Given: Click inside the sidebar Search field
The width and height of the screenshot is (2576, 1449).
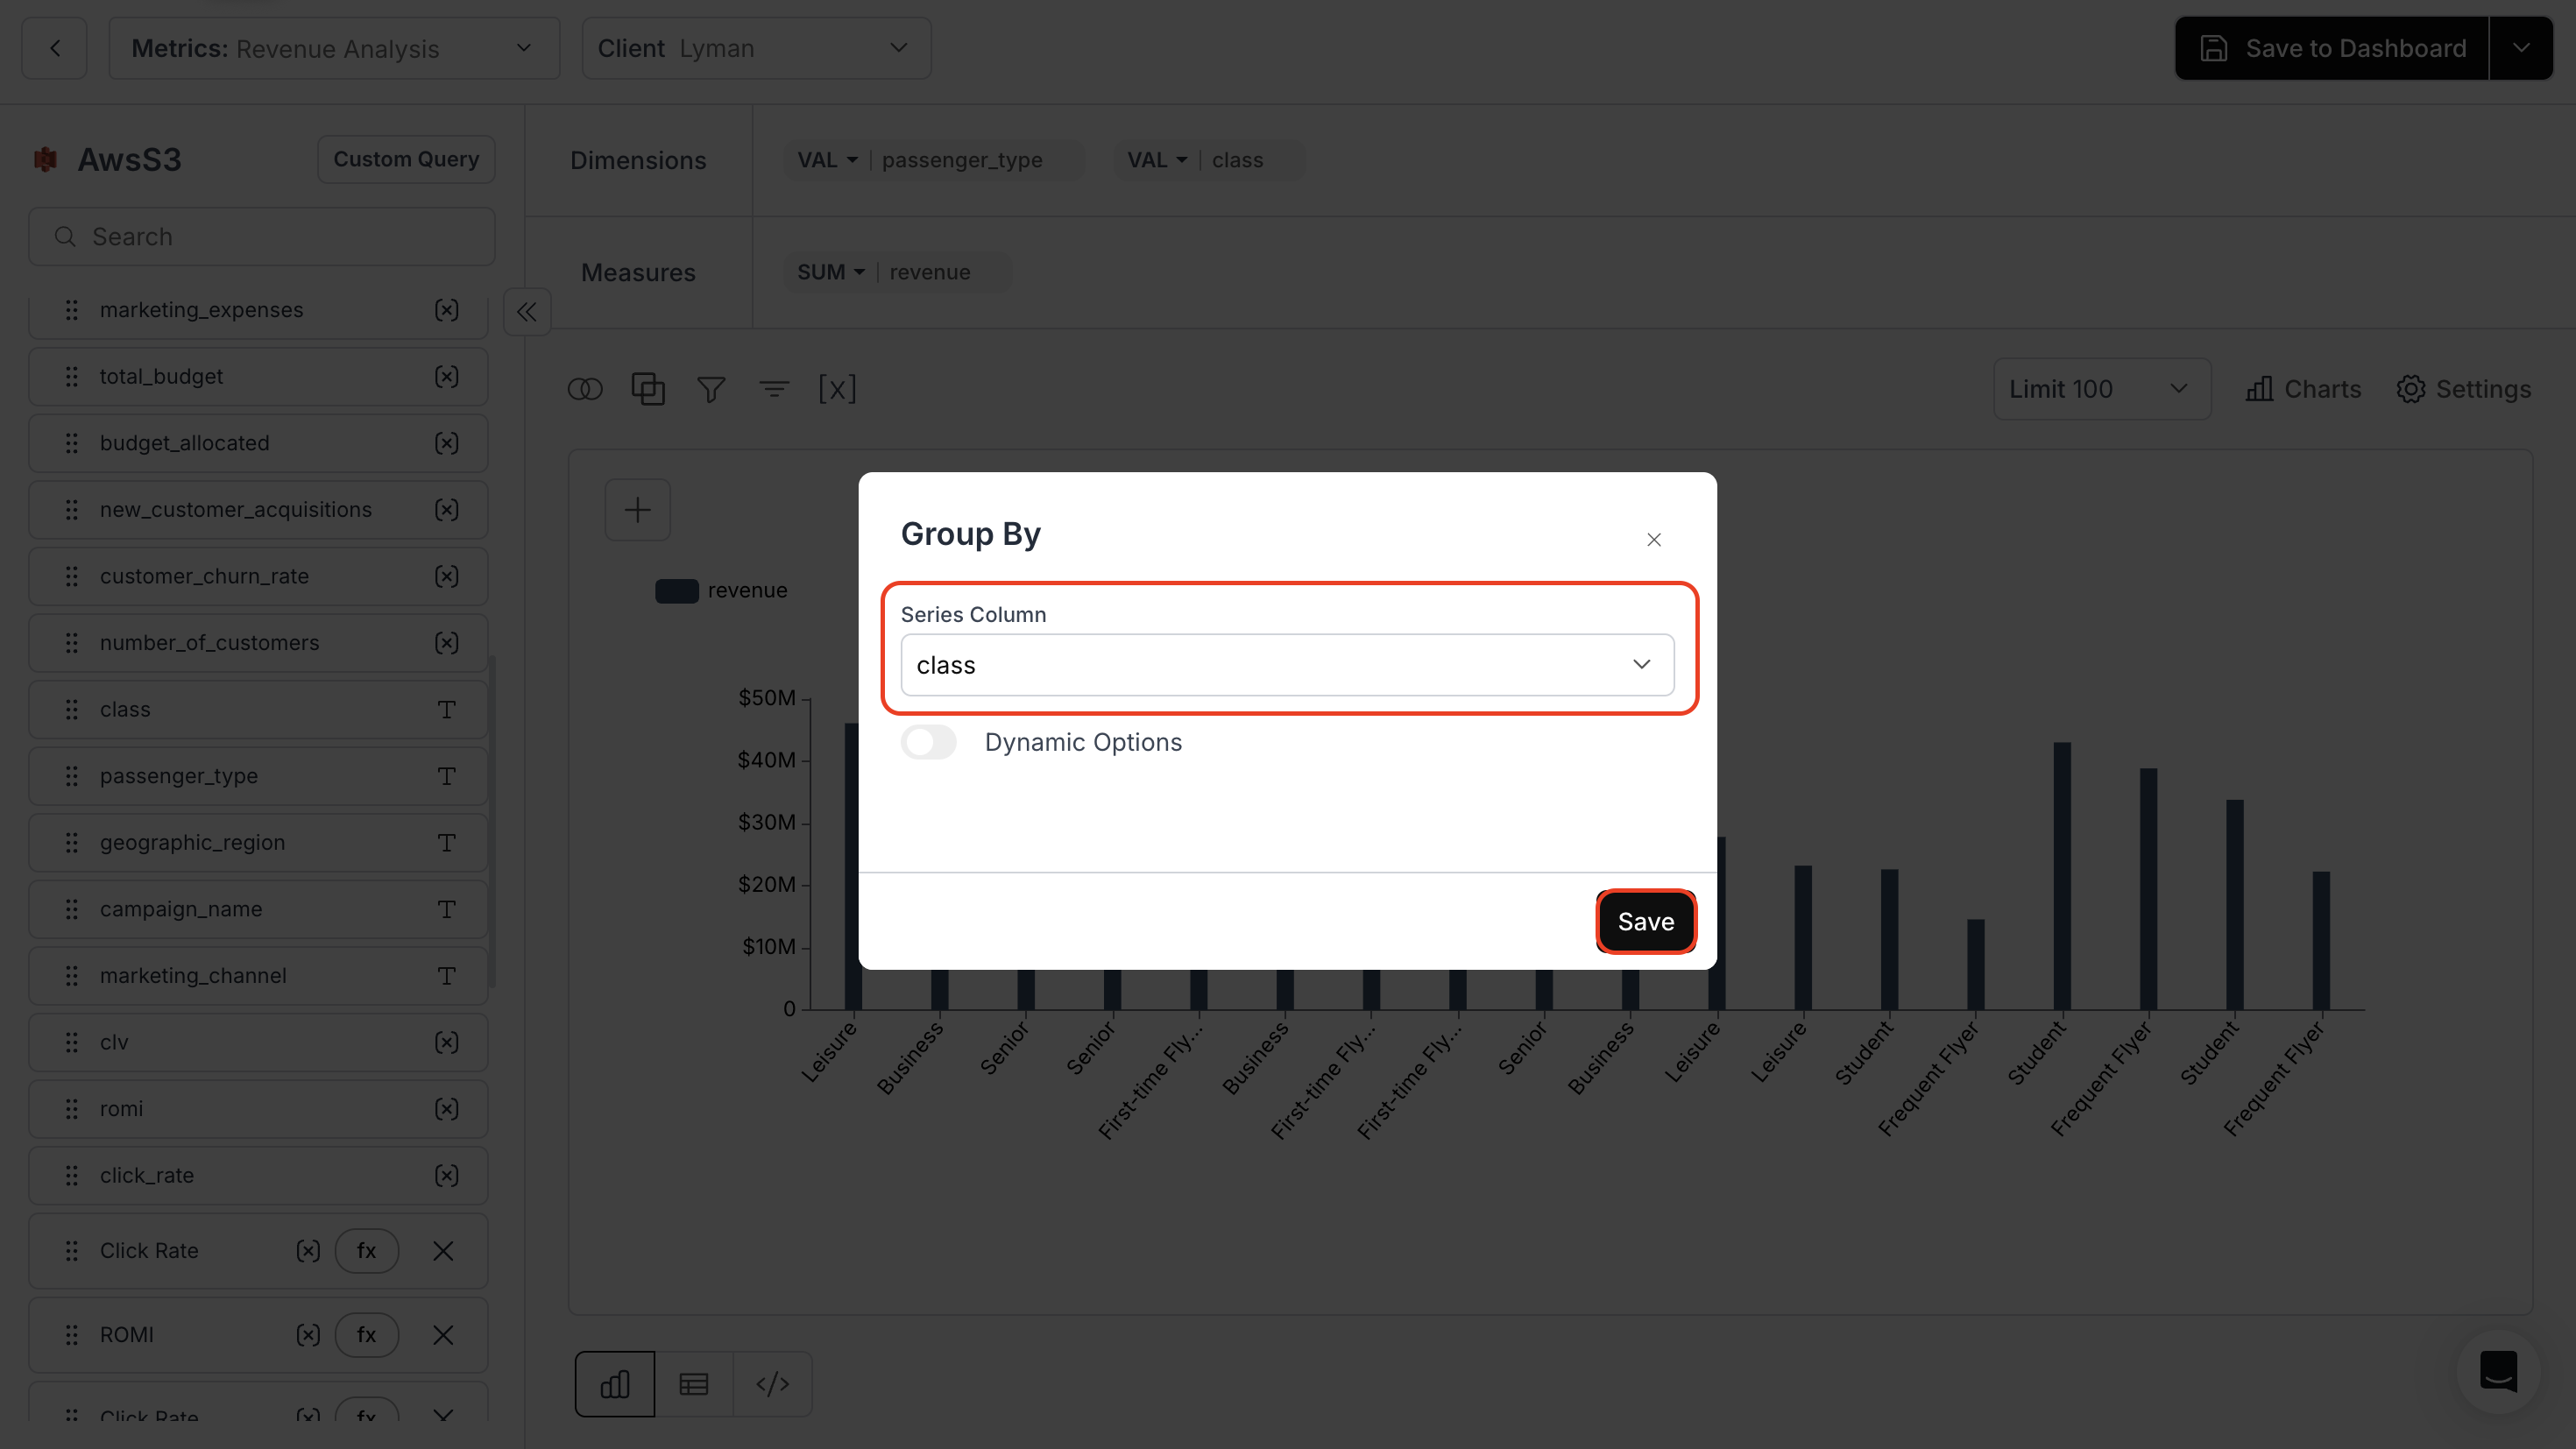Looking at the screenshot, I should pos(261,236).
